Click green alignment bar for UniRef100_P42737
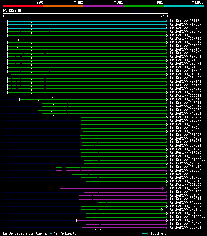 (123, 117)
